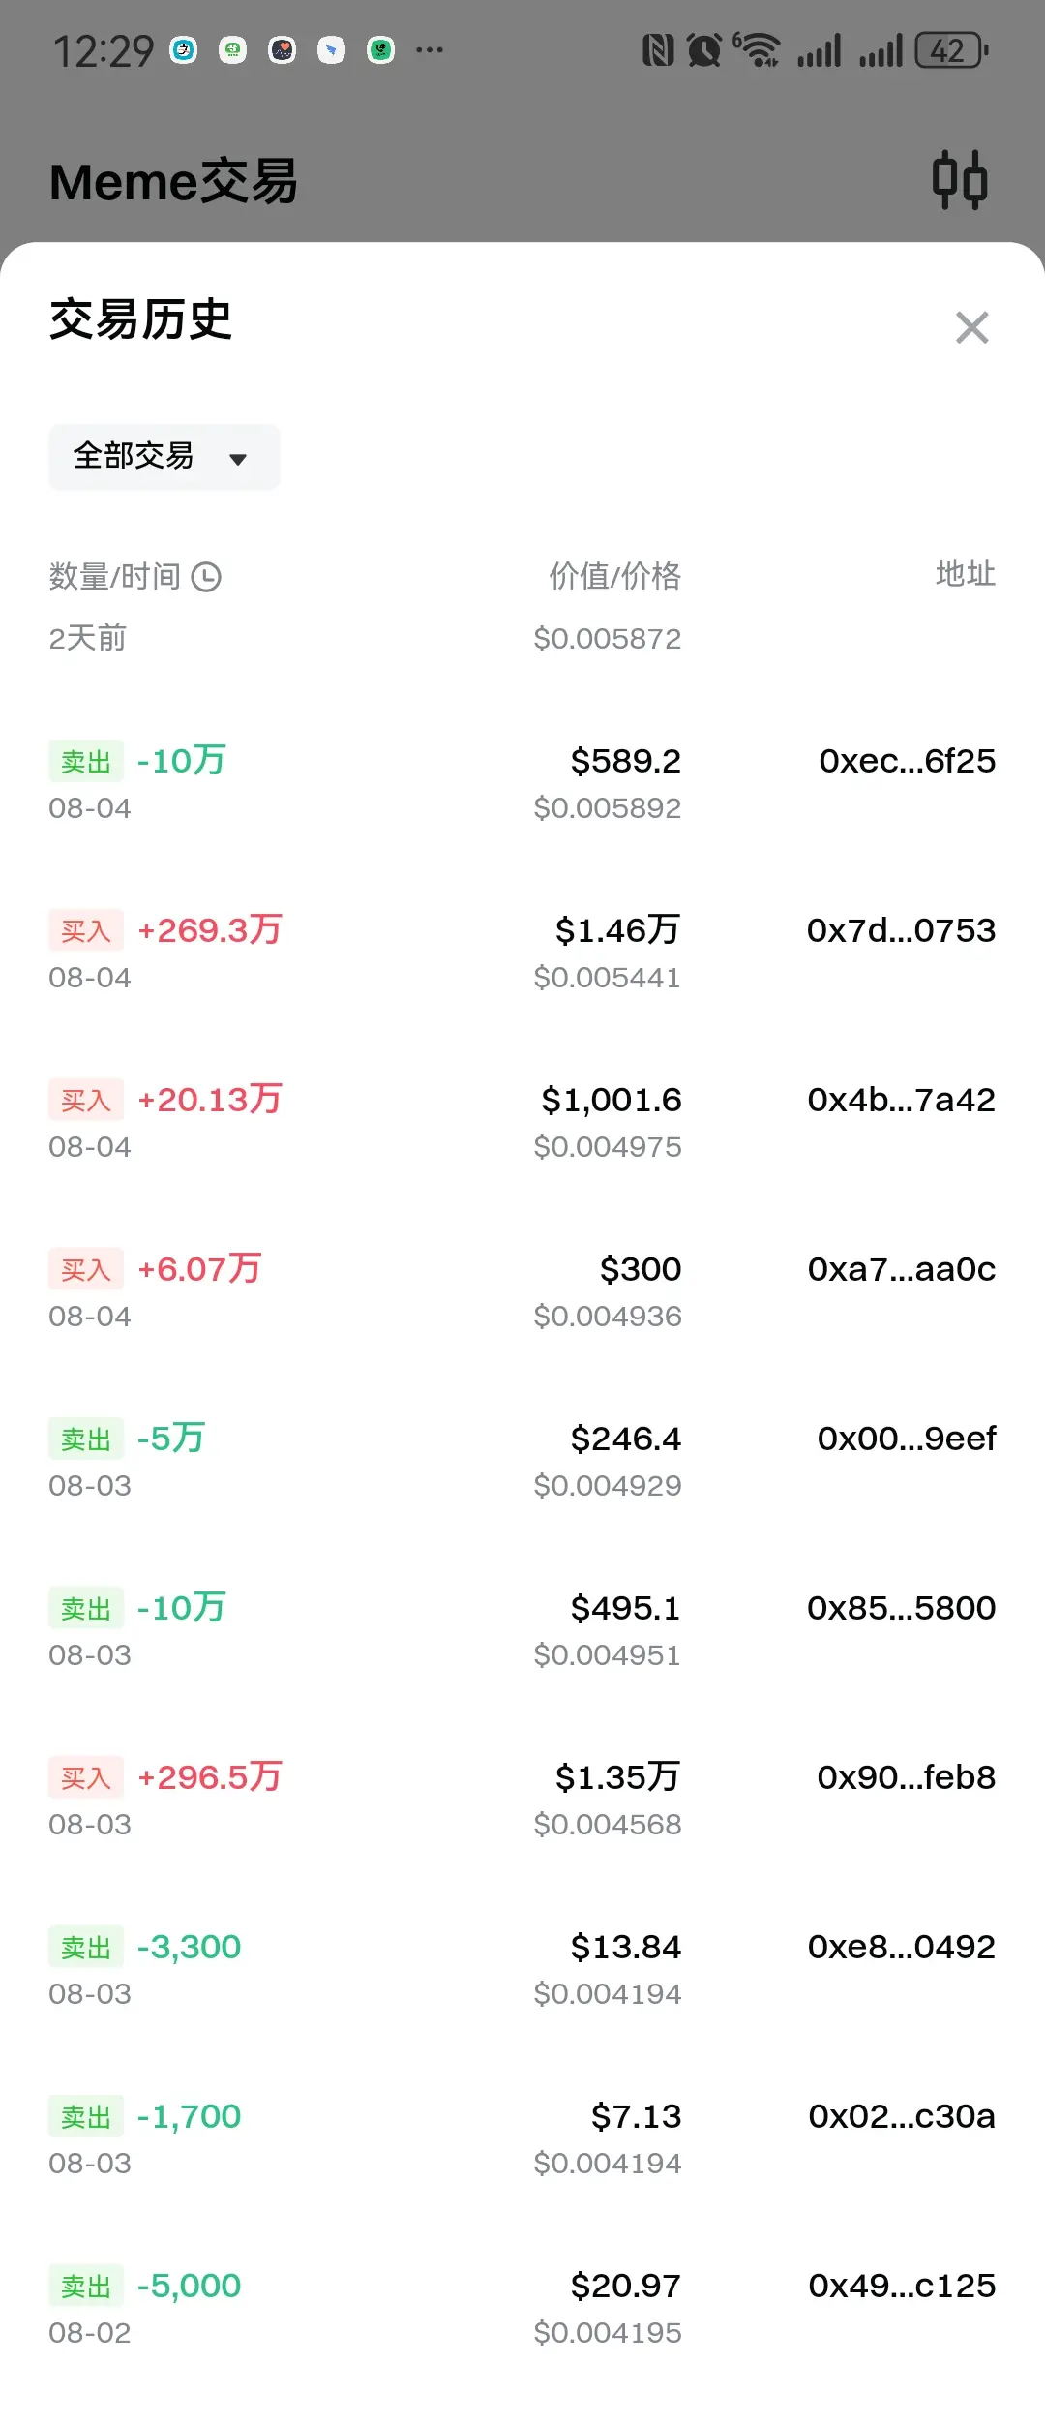The image size is (1045, 2424).
Task: Select the $1,001.6 transaction value
Action: tap(612, 1100)
